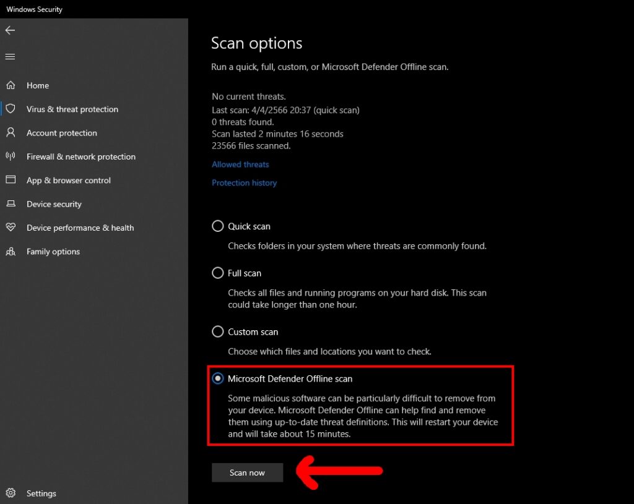Select the Quick scan radio button
Screen dimensions: 634x504
(x=218, y=226)
